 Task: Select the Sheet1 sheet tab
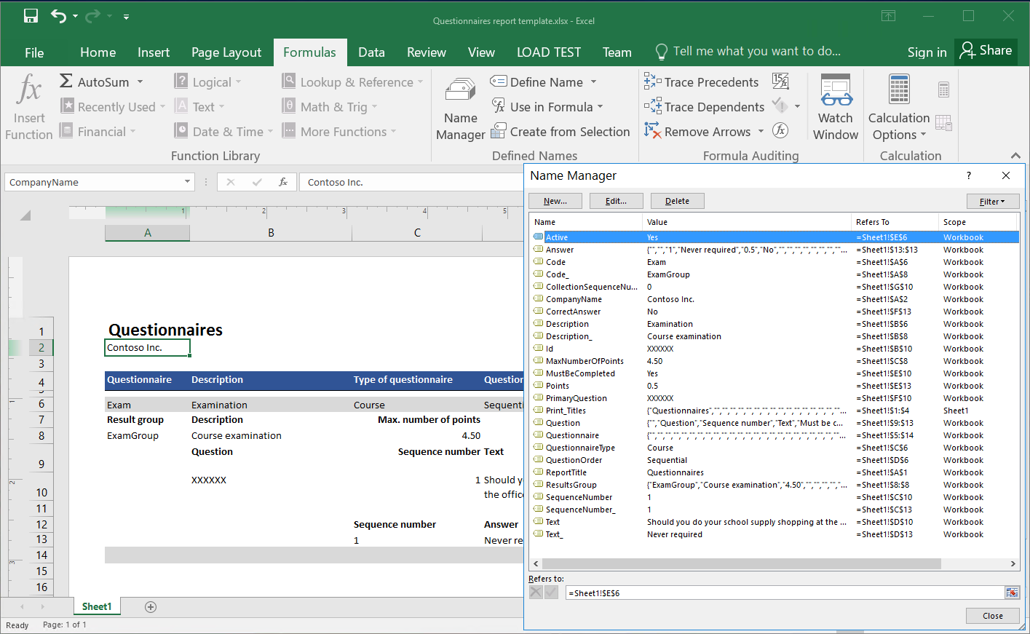point(96,606)
